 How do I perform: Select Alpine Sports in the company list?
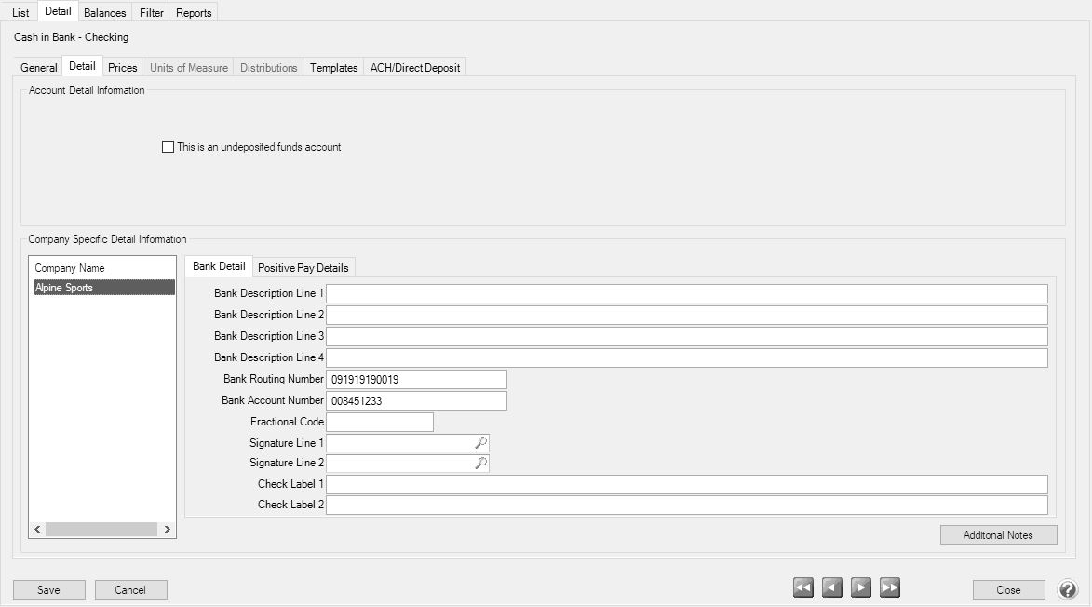[x=101, y=287]
